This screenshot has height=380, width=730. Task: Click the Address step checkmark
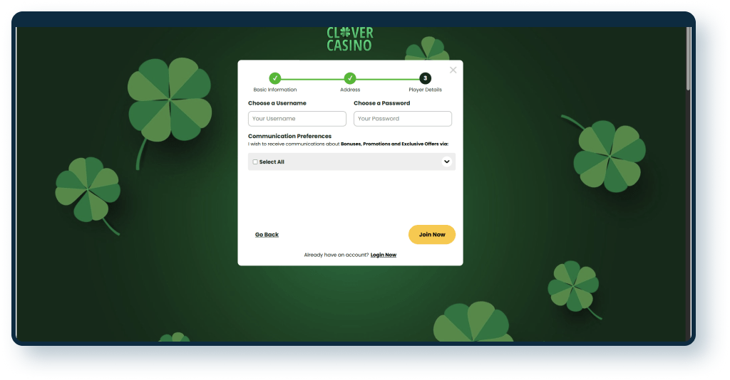[350, 78]
